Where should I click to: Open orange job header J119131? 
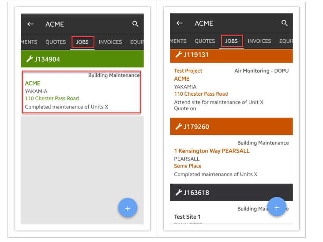click(x=231, y=55)
